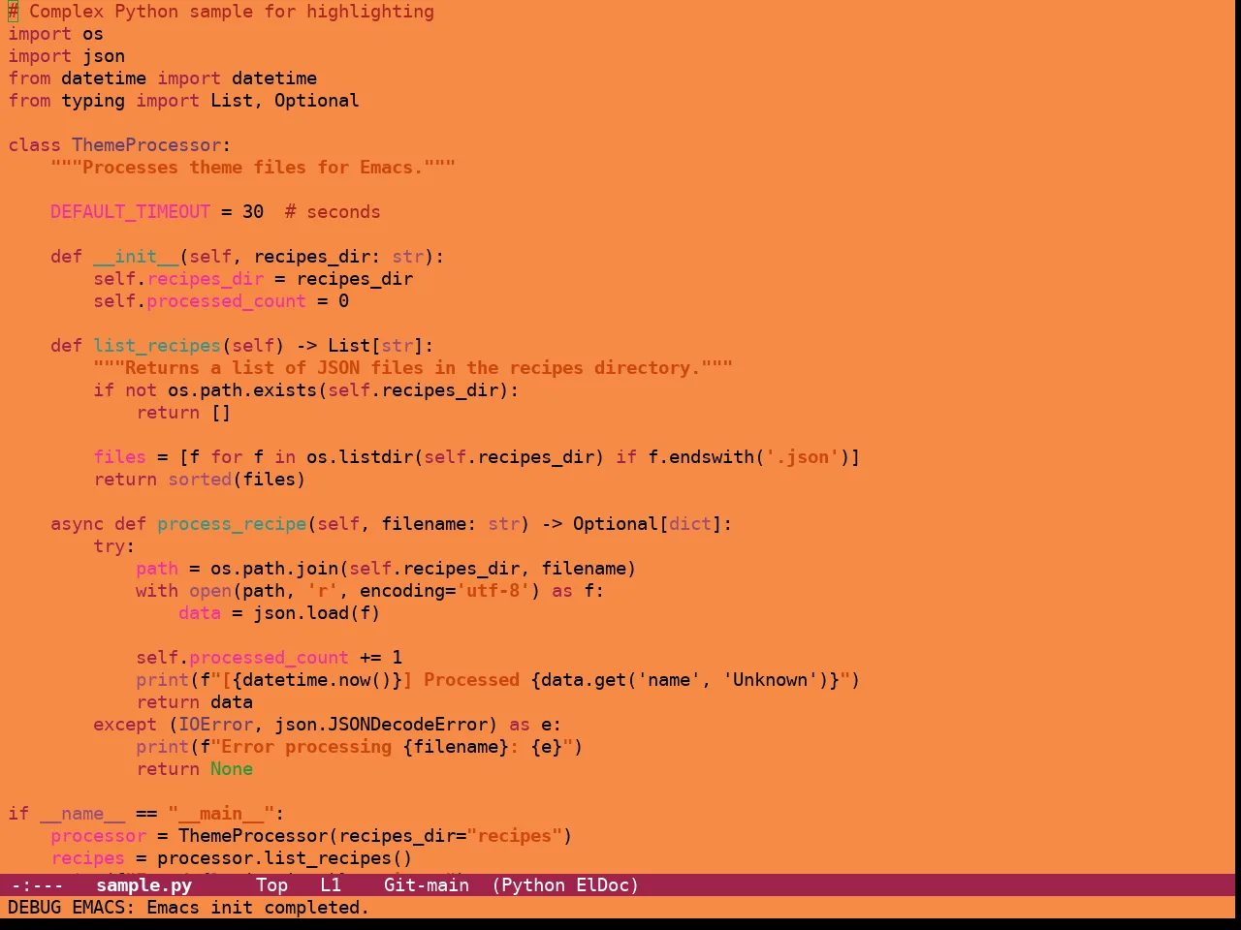Click the process_recipe function name

point(232,524)
